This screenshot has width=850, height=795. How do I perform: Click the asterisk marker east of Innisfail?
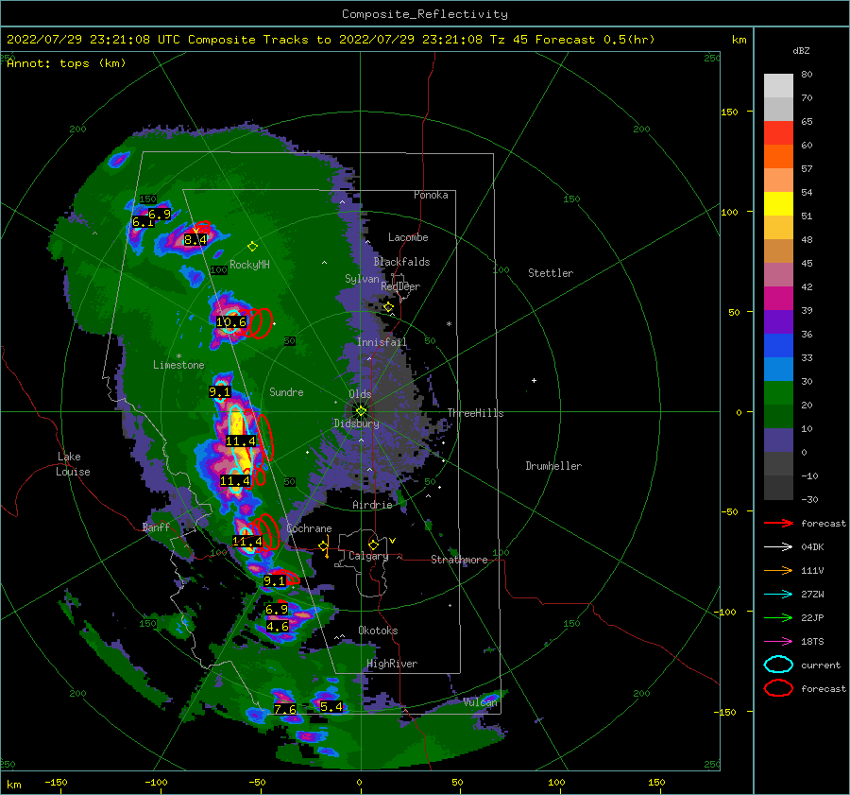point(449,324)
